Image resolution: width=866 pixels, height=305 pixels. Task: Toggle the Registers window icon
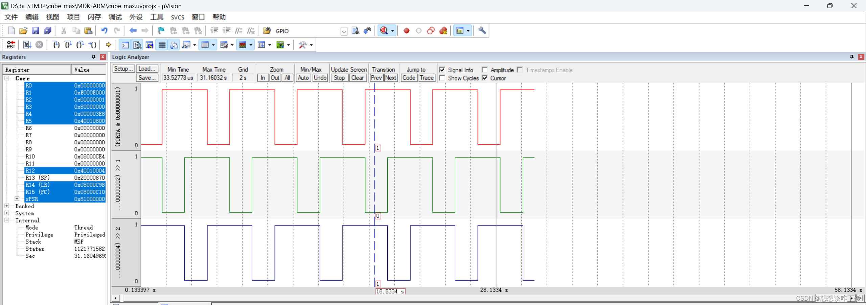pos(162,45)
